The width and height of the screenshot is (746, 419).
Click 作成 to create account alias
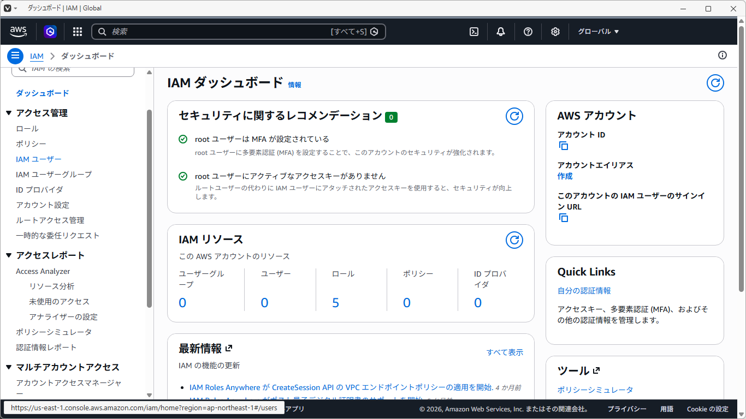[x=565, y=176]
